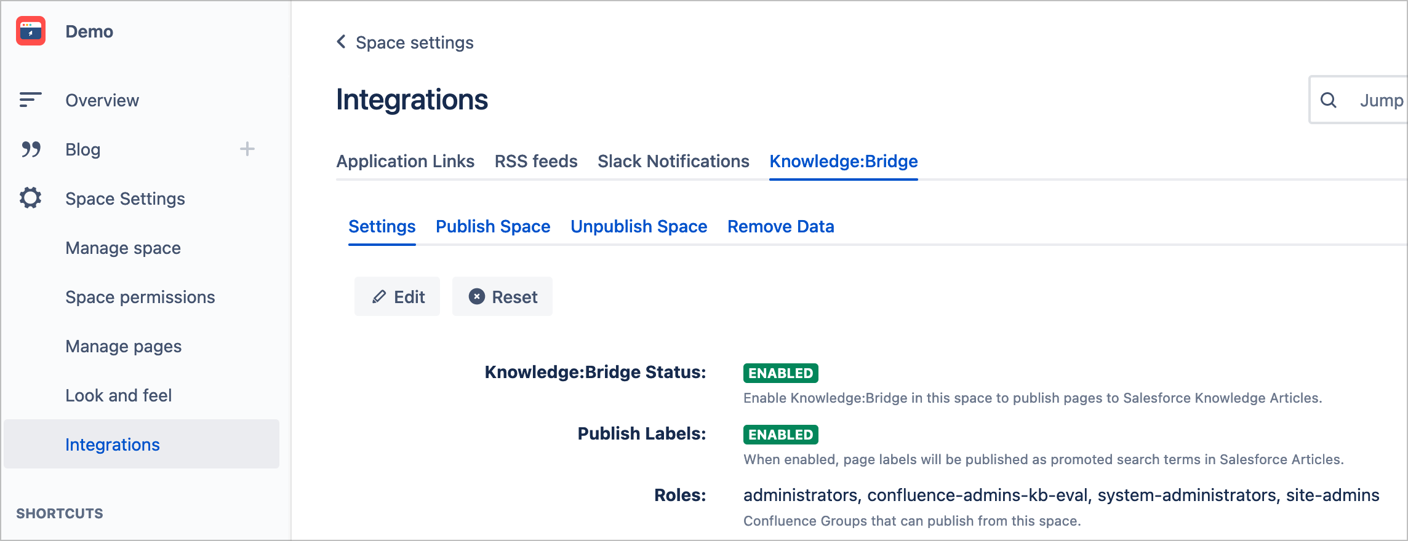Click the x circle icon on Reset
Image resolution: width=1408 pixels, height=541 pixels.
pos(476,297)
